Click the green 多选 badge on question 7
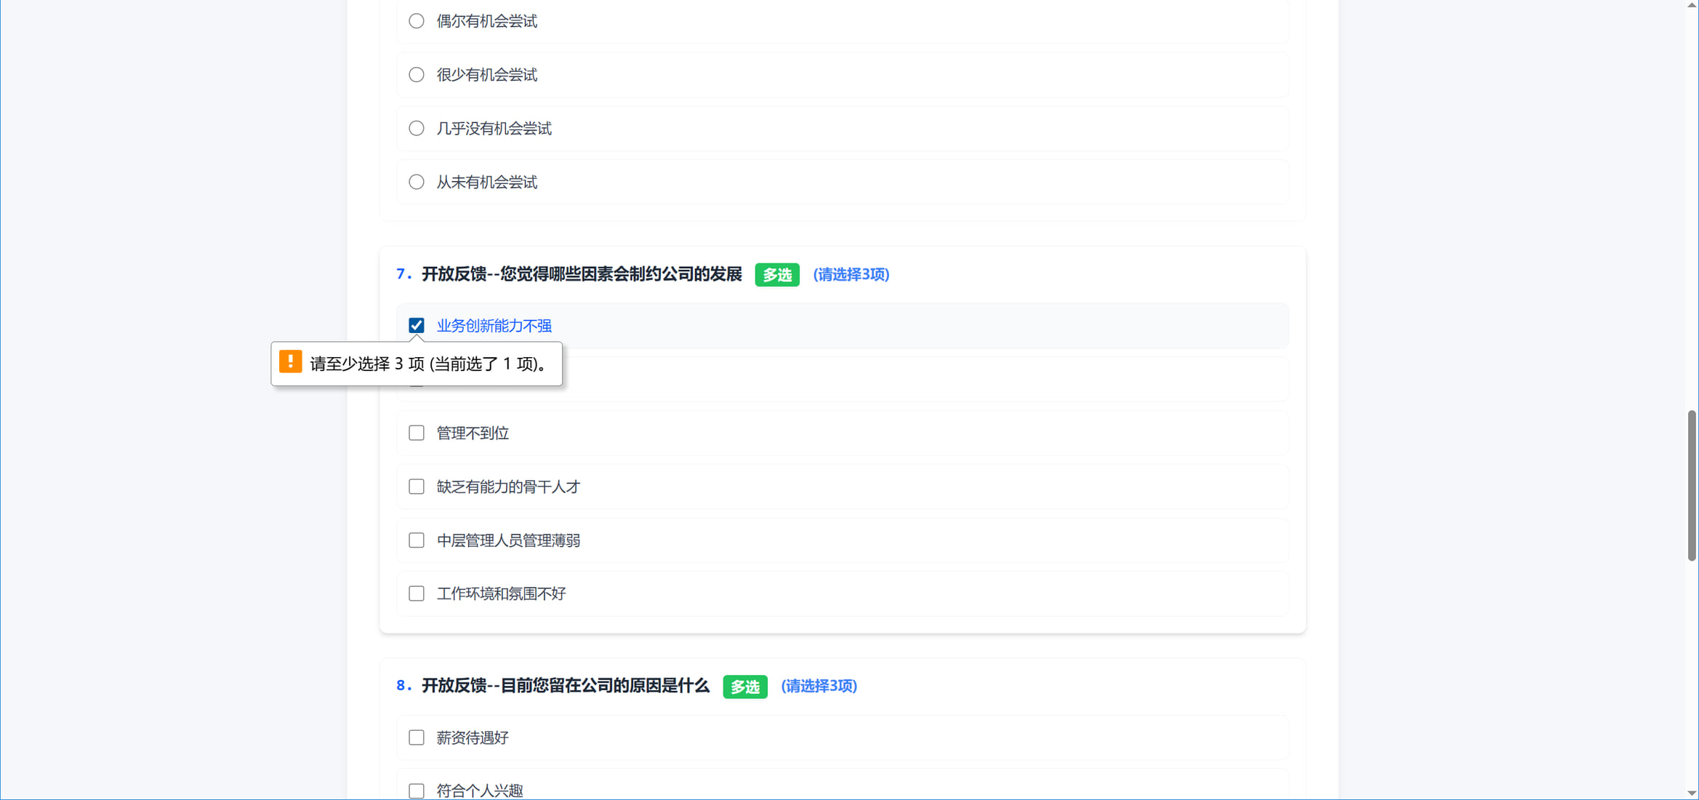This screenshot has height=800, width=1699. point(776,275)
